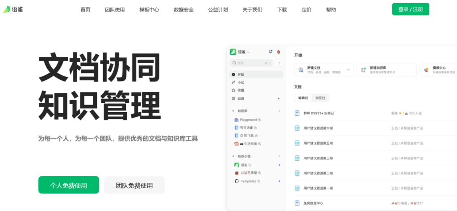Open the document titled 用户建议跟进第二期
Image resolution: width=457 pixels, height=211 pixels.
318,173
